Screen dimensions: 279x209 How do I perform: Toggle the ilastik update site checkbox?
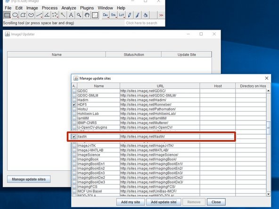coord(74,137)
